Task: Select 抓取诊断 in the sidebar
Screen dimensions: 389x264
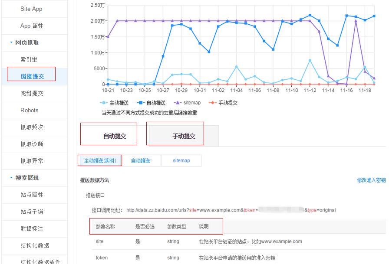Action: (32, 144)
